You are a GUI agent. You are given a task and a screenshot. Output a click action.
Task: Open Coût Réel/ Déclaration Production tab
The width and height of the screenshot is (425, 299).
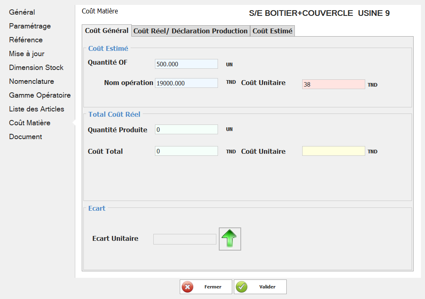pos(190,31)
